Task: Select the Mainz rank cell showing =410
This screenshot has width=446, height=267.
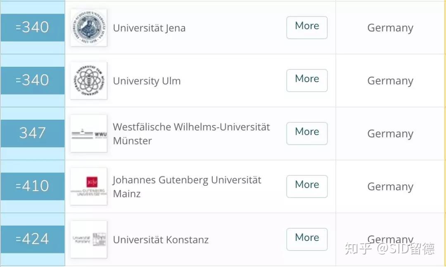Action: click(32, 186)
